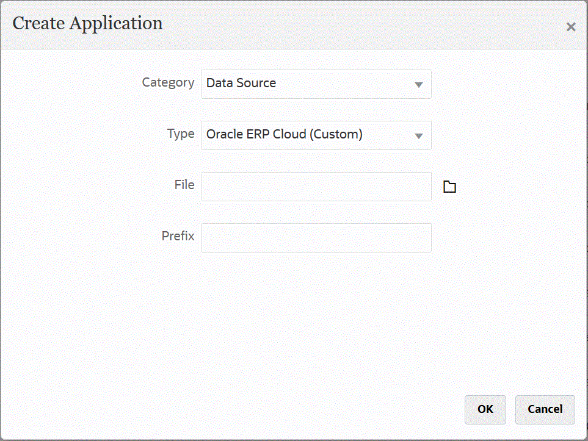Click the "Data Source" selected value text
Viewport: 588px width, 441px height.
pos(241,84)
